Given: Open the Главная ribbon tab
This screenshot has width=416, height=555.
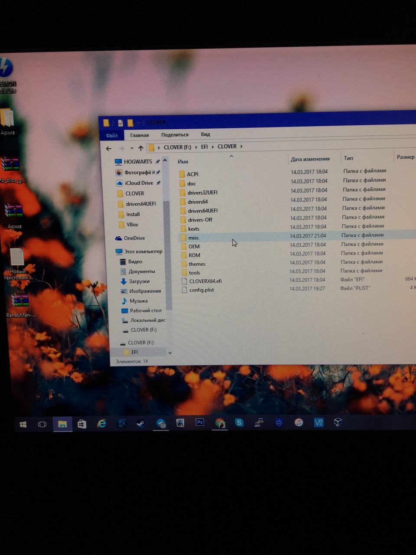Looking at the screenshot, I should point(140,135).
